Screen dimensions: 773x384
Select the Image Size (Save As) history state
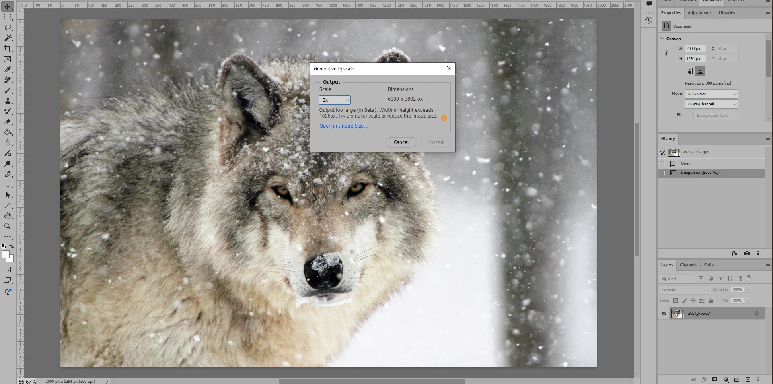(711, 173)
